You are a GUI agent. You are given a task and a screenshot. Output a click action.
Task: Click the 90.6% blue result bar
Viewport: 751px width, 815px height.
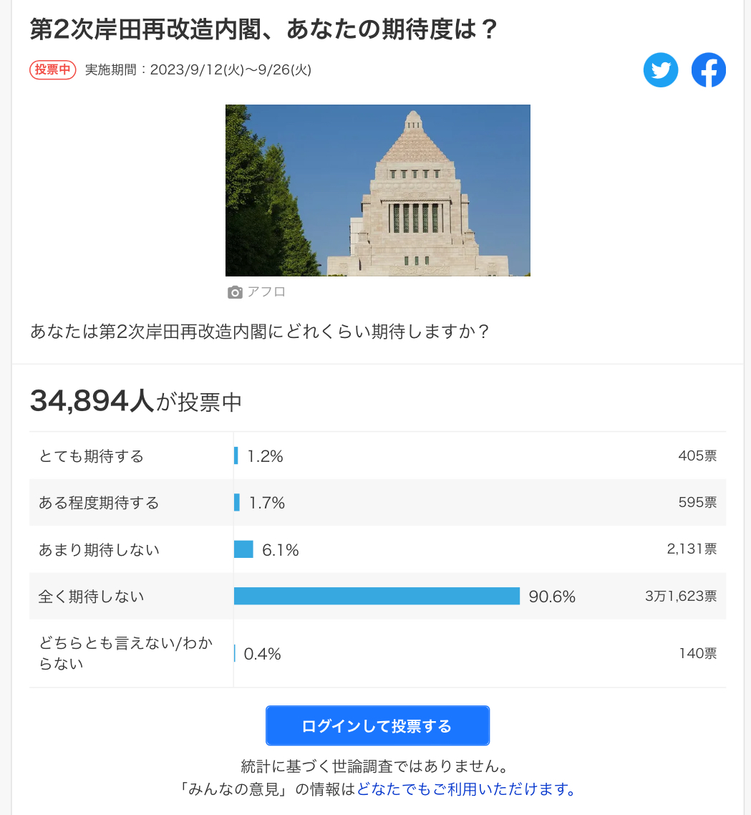[x=377, y=596]
